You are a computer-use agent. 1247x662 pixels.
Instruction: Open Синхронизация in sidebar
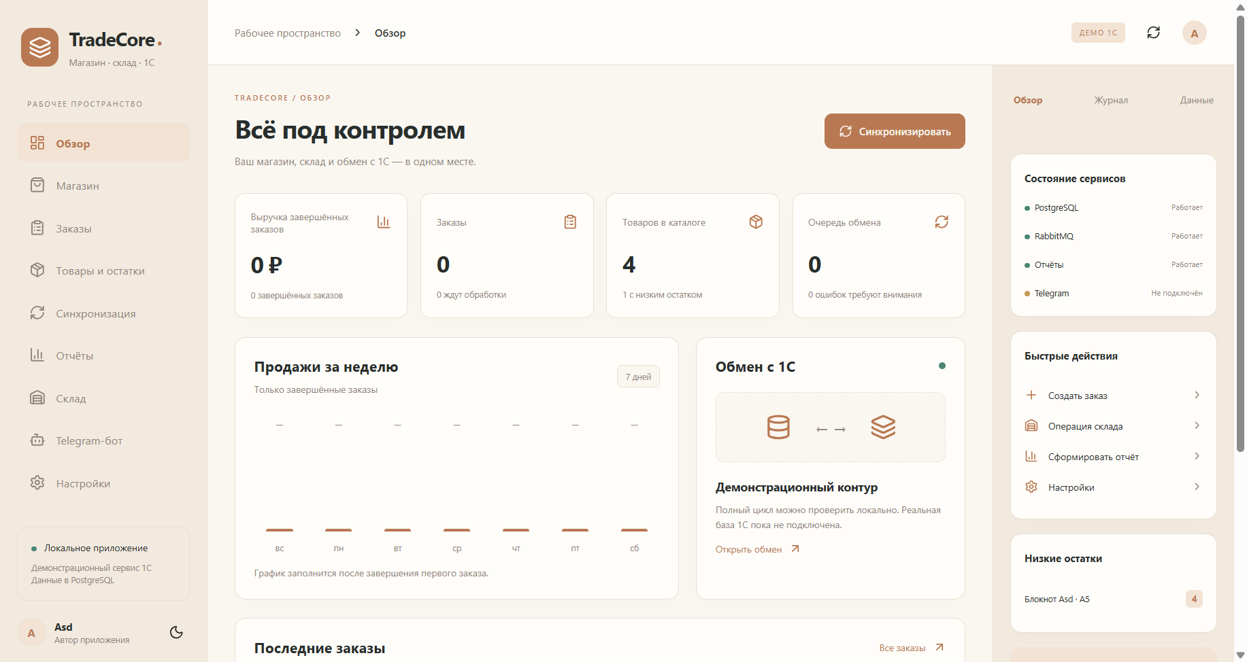103,313
